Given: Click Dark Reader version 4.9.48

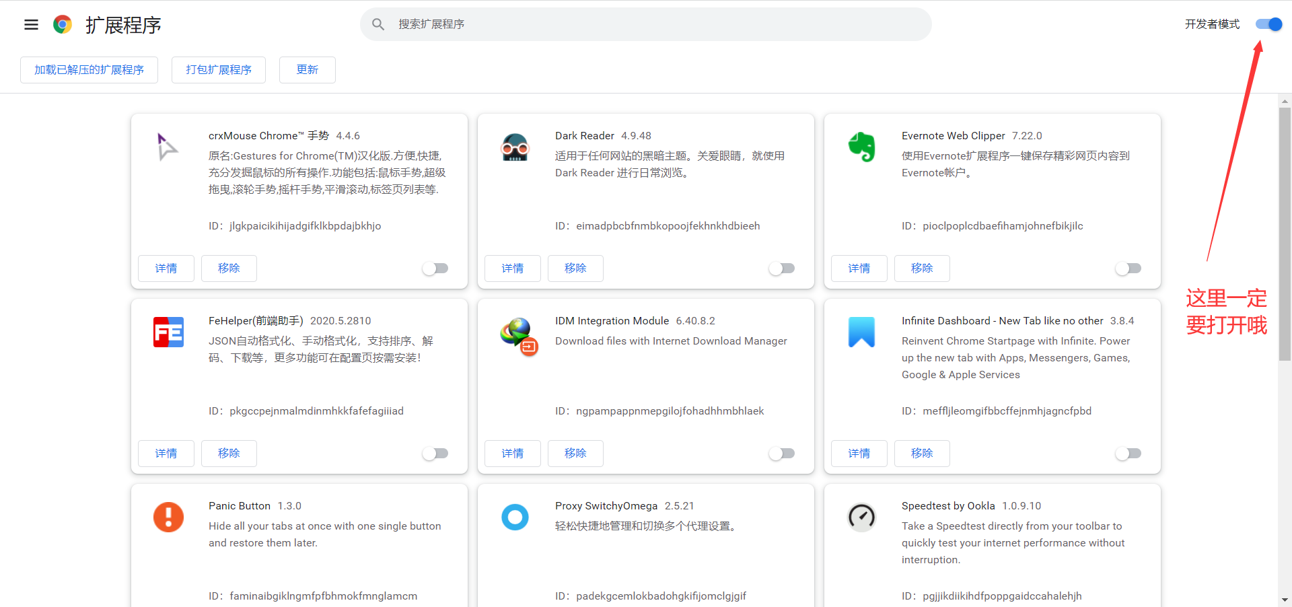Looking at the screenshot, I should point(636,136).
